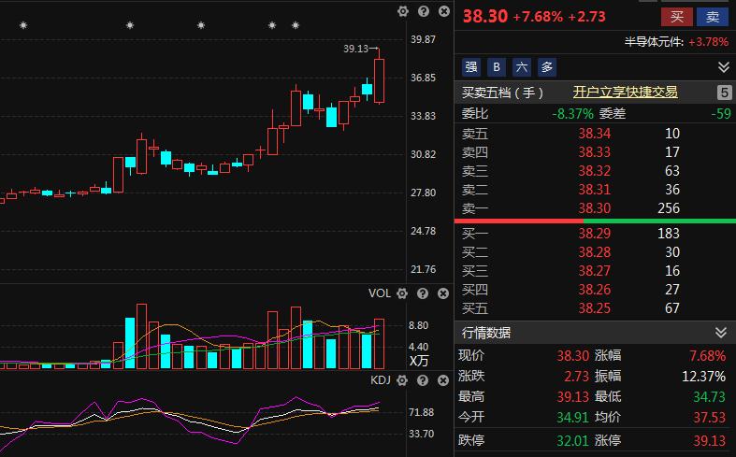Click the 均价 value 37.53

709,417
